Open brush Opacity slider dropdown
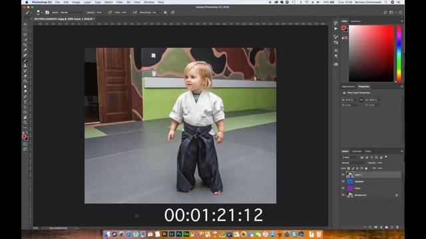Image resolution: width=426 pixels, height=239 pixels. point(104,13)
